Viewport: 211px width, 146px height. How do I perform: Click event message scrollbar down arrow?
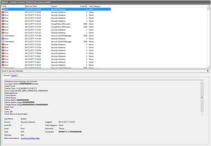202,114
